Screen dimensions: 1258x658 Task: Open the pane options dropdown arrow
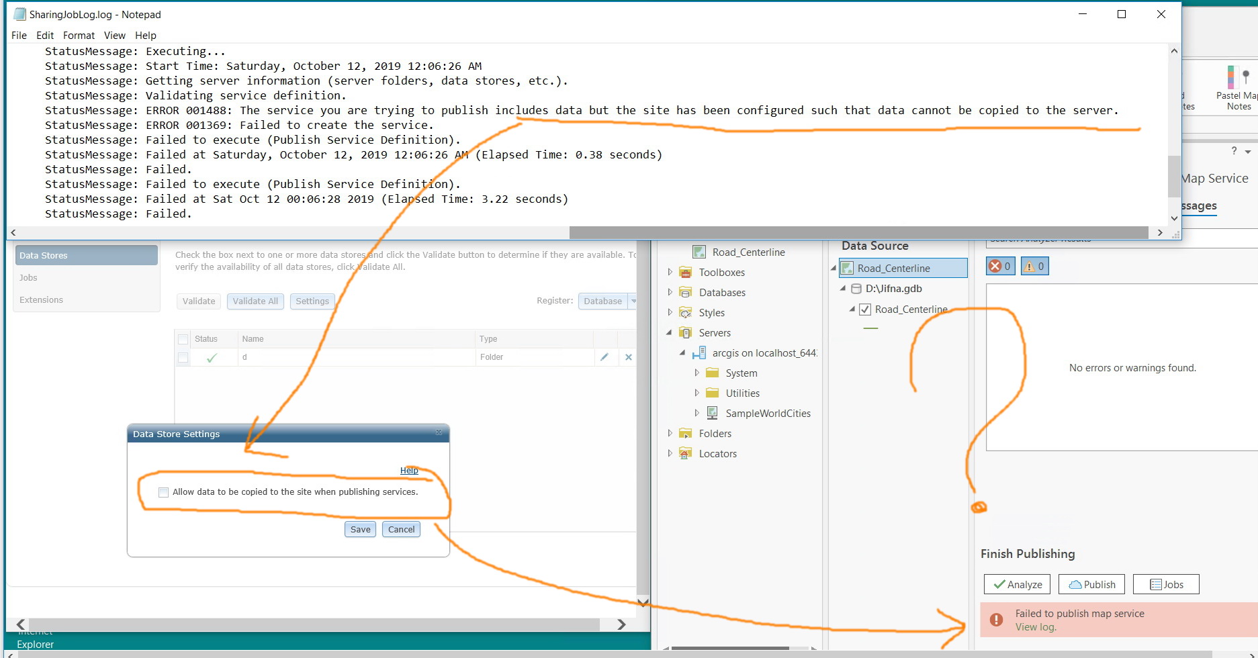click(1248, 152)
